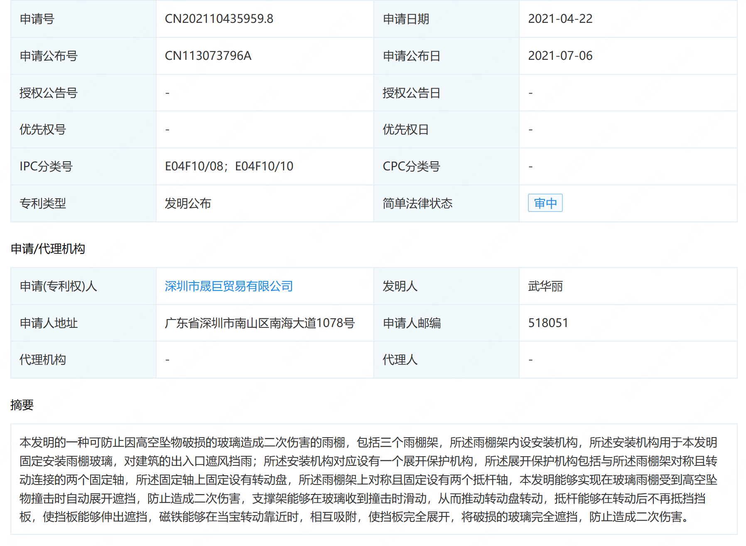Screen dimensions: 746x546
Task: Click the 代理人 label cell
Action: click(447, 360)
